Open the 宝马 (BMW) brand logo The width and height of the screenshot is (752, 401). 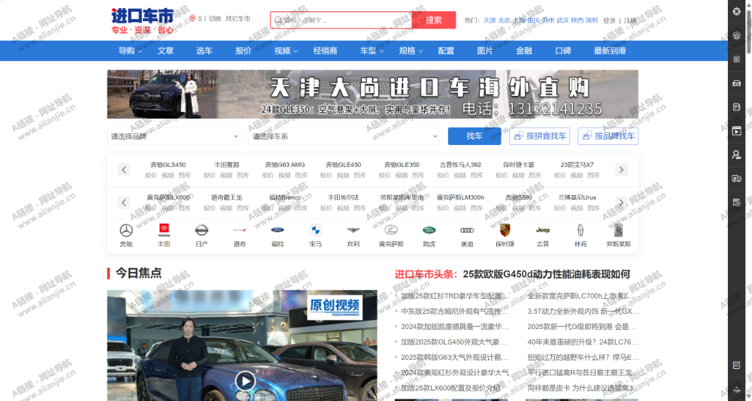coord(316,231)
